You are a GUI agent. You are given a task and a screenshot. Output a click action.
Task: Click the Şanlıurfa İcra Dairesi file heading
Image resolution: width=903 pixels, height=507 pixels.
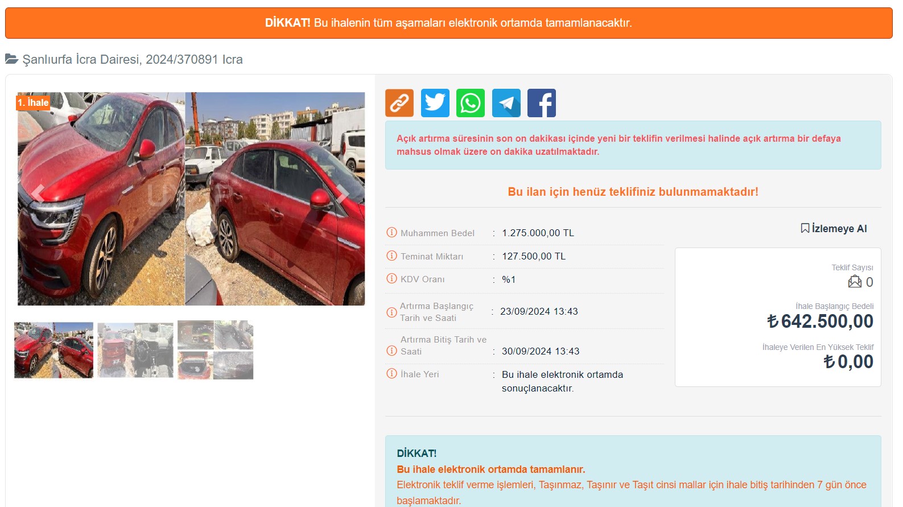[132, 59]
